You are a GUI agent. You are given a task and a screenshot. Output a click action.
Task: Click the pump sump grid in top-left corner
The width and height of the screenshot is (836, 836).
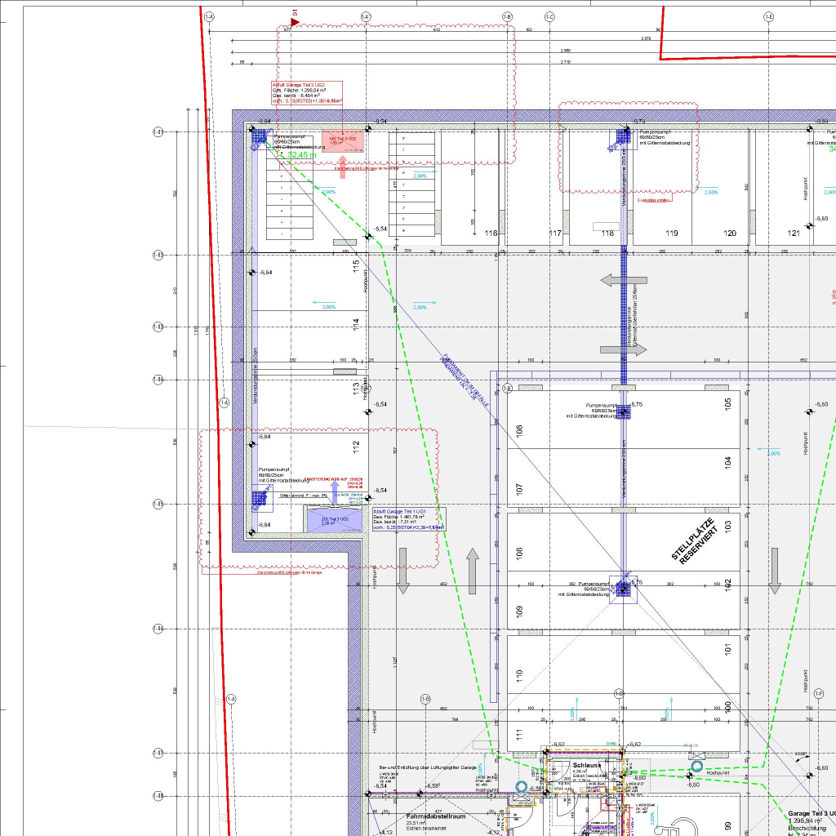pyautogui.click(x=259, y=138)
